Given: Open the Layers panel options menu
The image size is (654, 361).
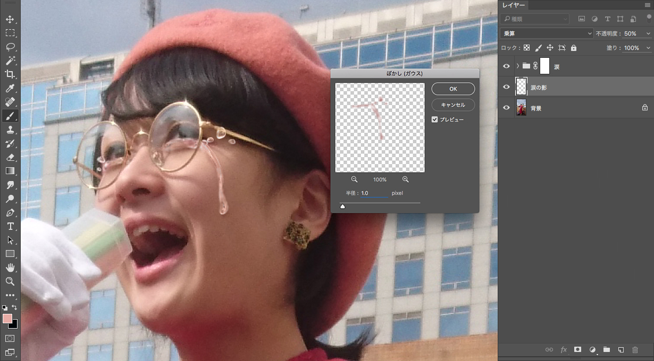Looking at the screenshot, I should [x=647, y=5].
